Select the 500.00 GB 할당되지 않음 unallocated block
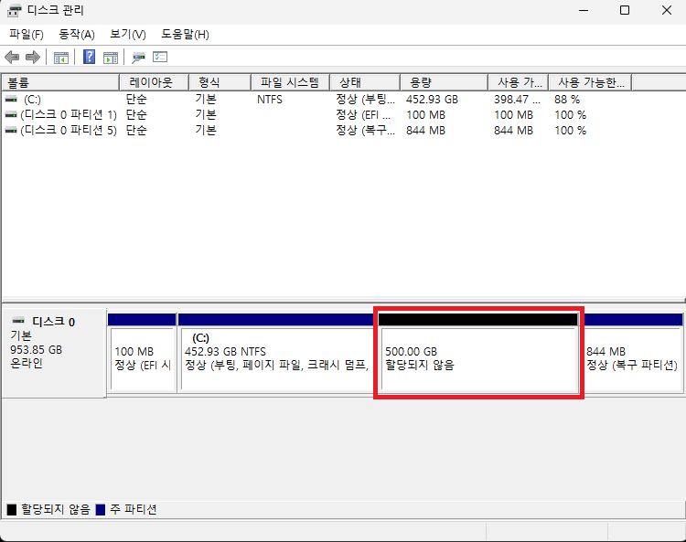This screenshot has height=542, width=686. 478,353
